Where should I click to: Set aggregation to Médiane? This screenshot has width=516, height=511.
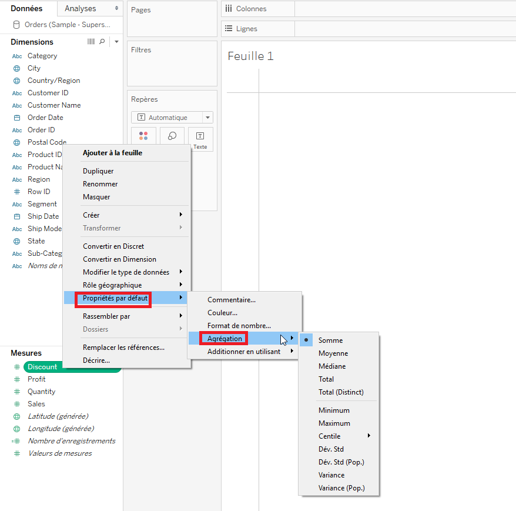coord(332,366)
